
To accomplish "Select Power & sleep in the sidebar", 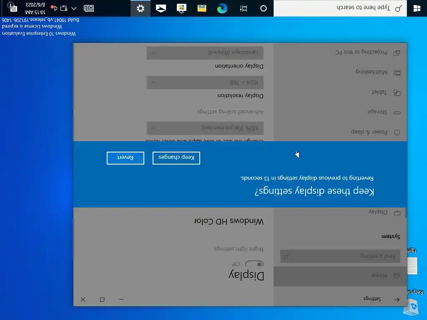I will click(x=340, y=132).
